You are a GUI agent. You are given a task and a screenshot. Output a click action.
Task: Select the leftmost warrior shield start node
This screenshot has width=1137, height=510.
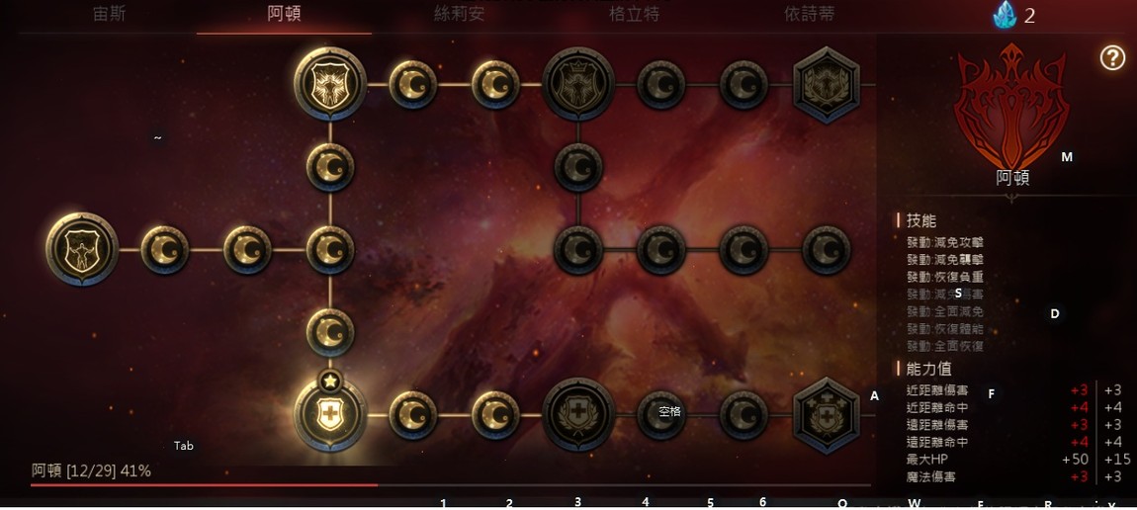pyautogui.click(x=82, y=249)
